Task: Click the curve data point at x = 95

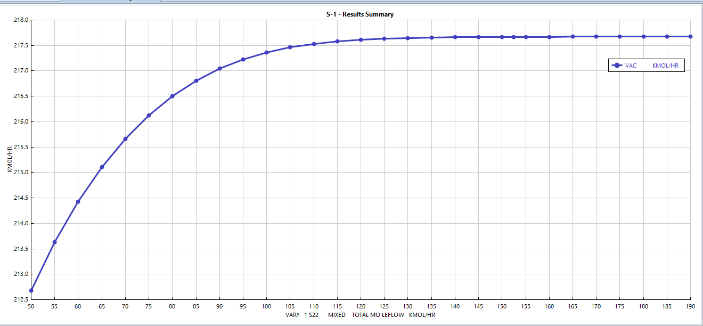Action: [x=243, y=59]
